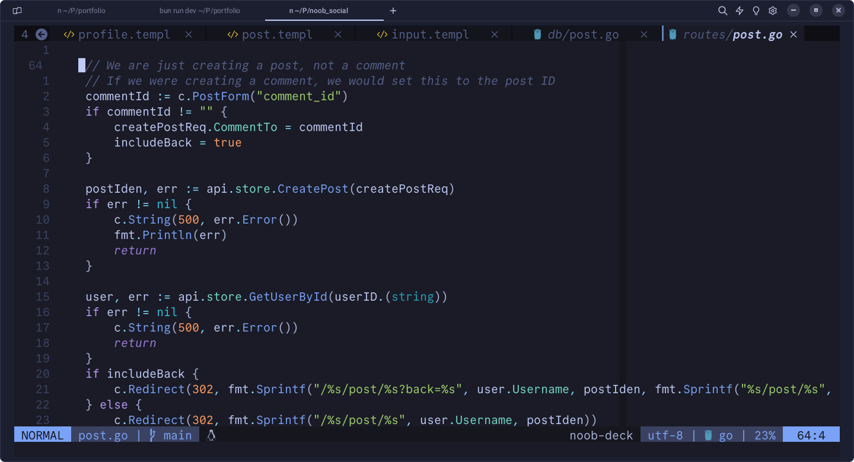Viewport: 854px width, 462px height.
Task: Switch to the bun run dev terminal tab
Action: pos(199,10)
